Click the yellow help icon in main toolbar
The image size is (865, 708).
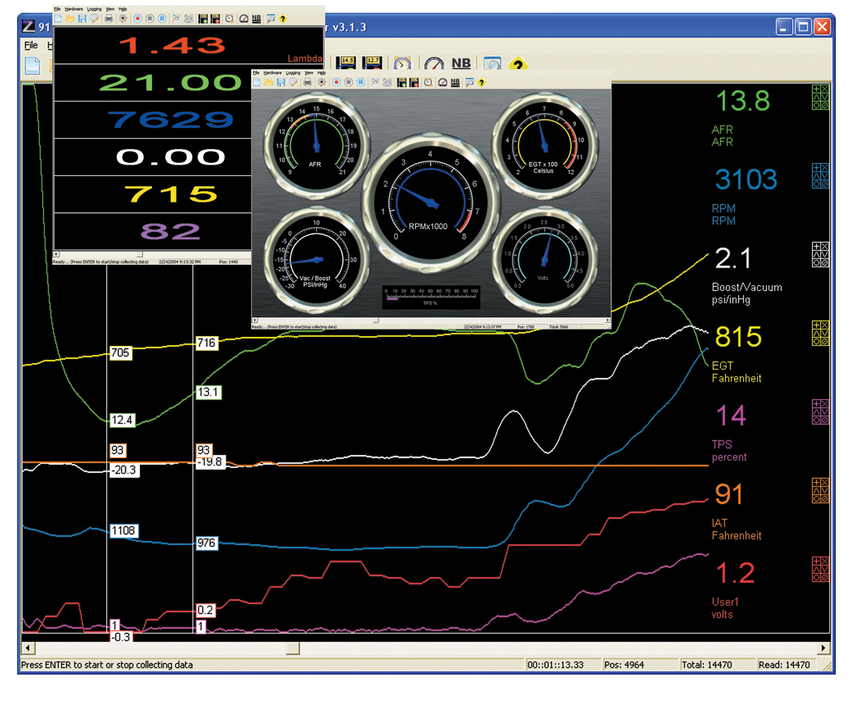point(517,64)
